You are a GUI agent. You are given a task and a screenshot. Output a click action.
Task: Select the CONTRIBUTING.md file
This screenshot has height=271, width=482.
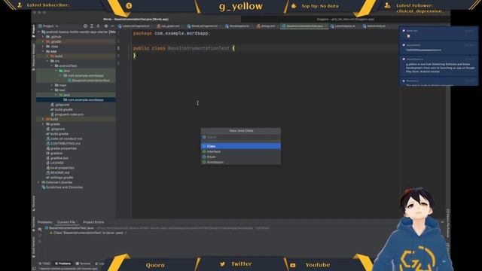63,144
